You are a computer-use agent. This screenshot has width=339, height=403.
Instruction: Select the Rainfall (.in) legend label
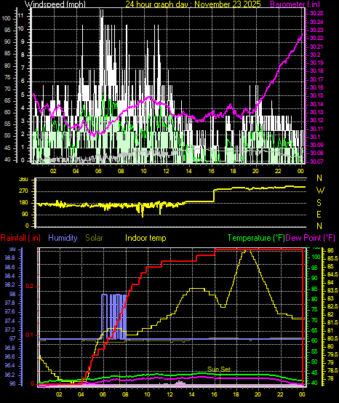(x=20, y=238)
